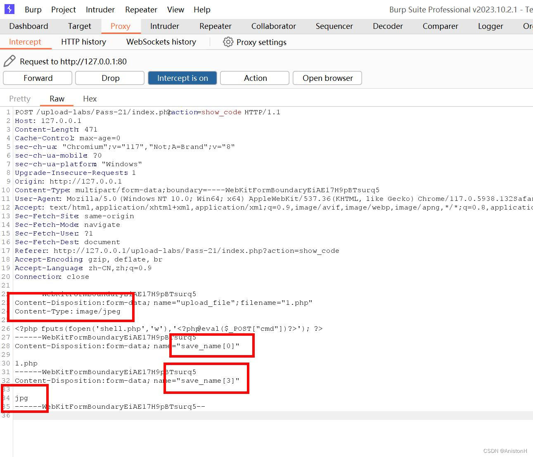This screenshot has height=457, width=533.
Task: Open the Collaborator tab
Action: 274,26
